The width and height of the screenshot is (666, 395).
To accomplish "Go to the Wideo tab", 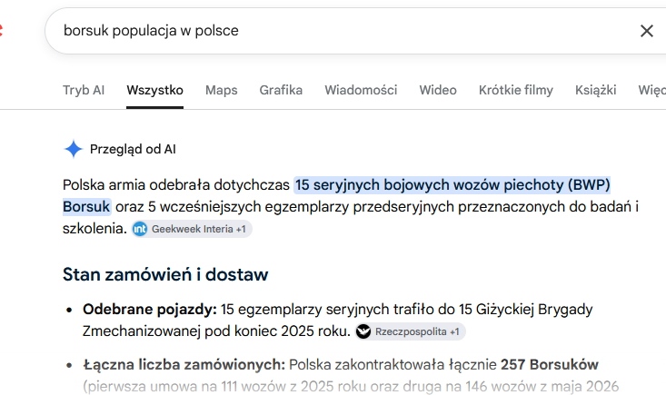I will (x=438, y=90).
